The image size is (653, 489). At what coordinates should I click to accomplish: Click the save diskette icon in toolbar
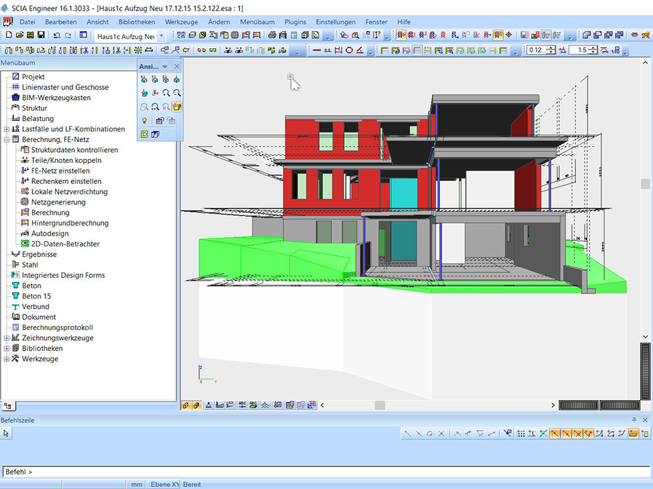coord(41,35)
